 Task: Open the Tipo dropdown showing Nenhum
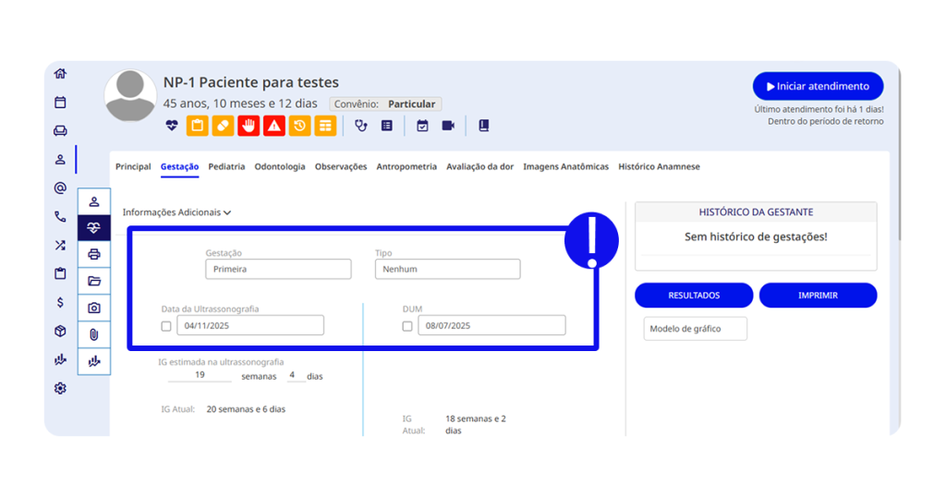pos(447,270)
